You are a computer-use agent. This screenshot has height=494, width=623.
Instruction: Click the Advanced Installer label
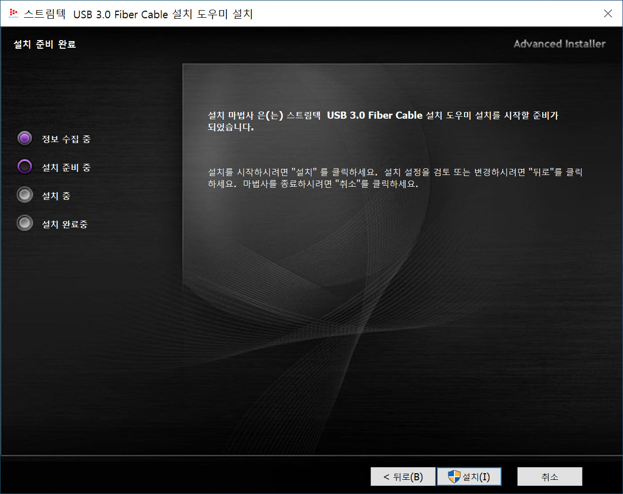(x=560, y=44)
